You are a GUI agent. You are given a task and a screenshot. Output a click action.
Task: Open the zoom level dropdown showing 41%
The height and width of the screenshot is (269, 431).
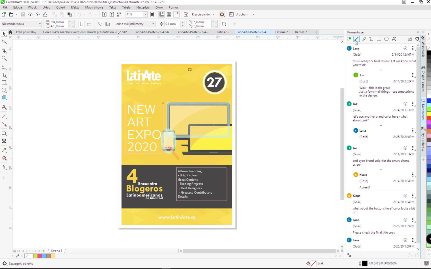coord(145,14)
